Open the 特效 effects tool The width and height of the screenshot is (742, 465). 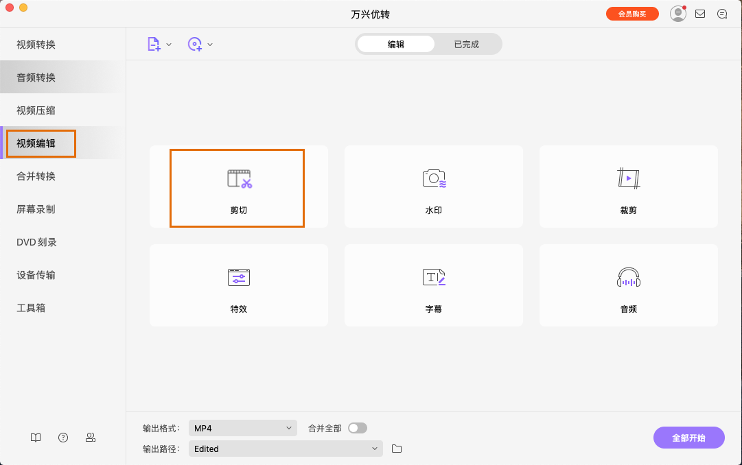pyautogui.click(x=238, y=285)
